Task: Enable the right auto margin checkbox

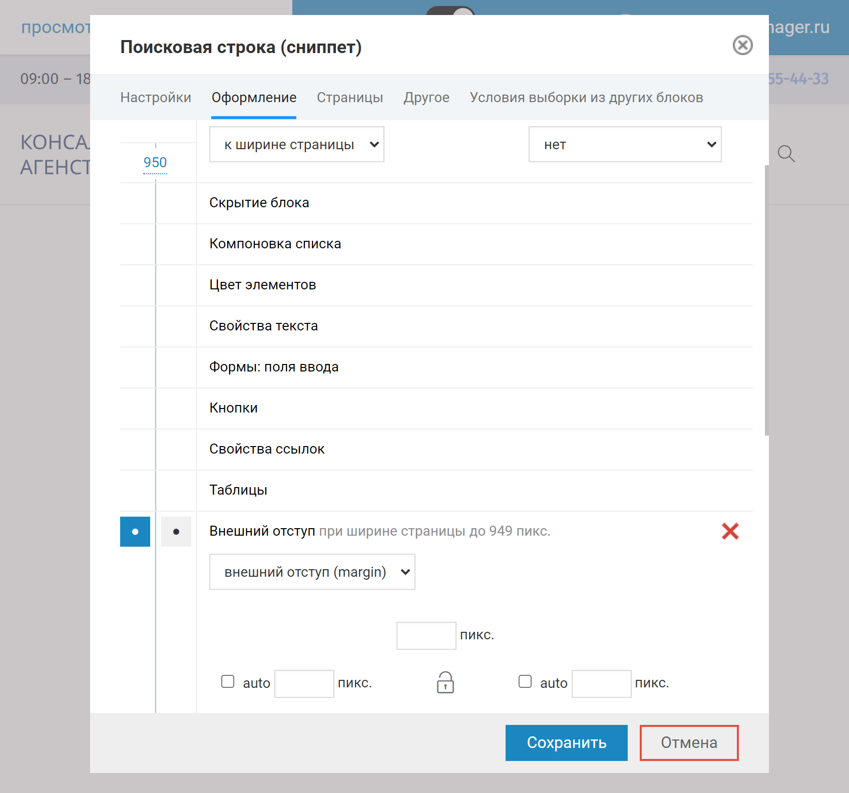Action: [525, 682]
